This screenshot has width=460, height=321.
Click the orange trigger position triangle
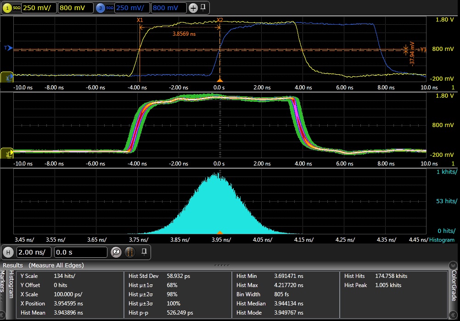coord(220,80)
